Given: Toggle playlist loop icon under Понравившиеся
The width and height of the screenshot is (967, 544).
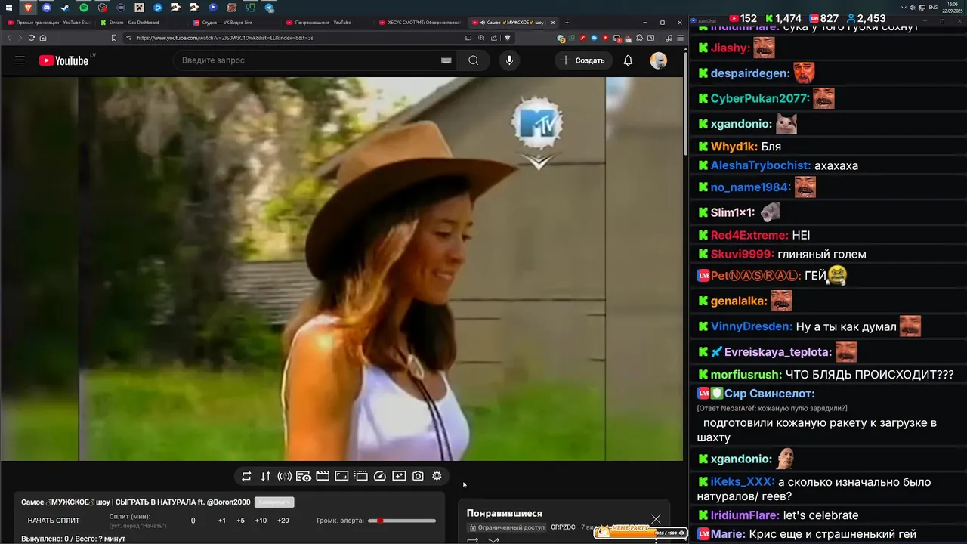Looking at the screenshot, I should [474, 540].
